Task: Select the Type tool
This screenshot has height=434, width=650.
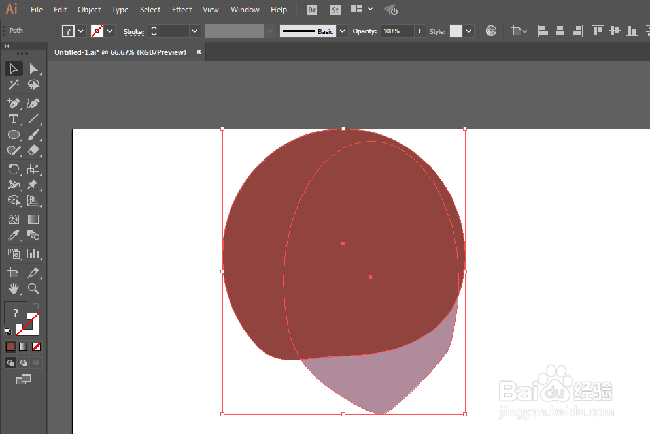Action: 14,119
